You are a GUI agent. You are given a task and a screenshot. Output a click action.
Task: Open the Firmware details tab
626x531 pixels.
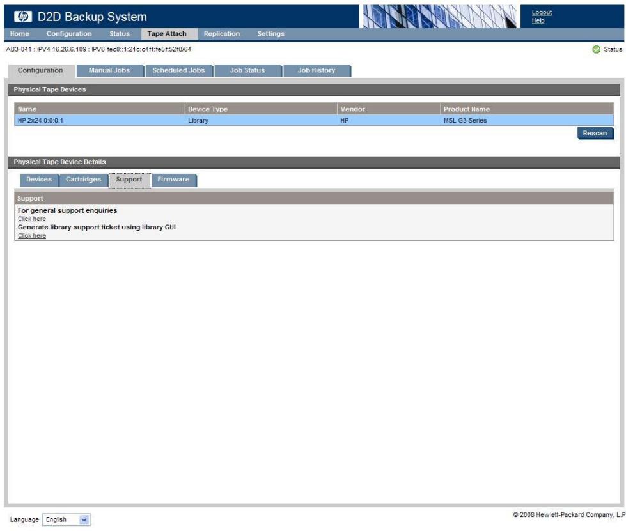coord(173,180)
